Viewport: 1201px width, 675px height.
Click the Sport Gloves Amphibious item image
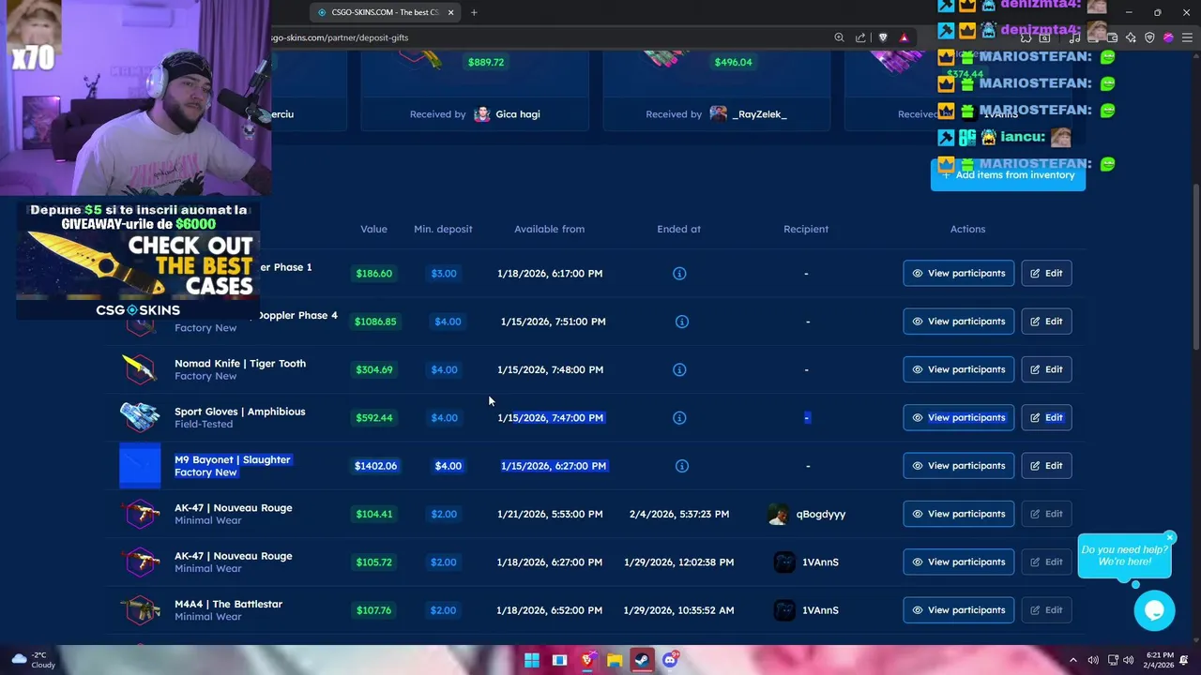pos(140,417)
